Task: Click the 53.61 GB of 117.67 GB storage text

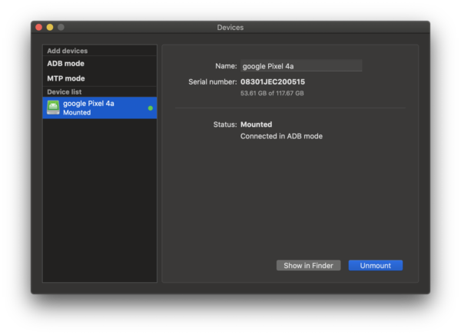Action: (x=272, y=93)
